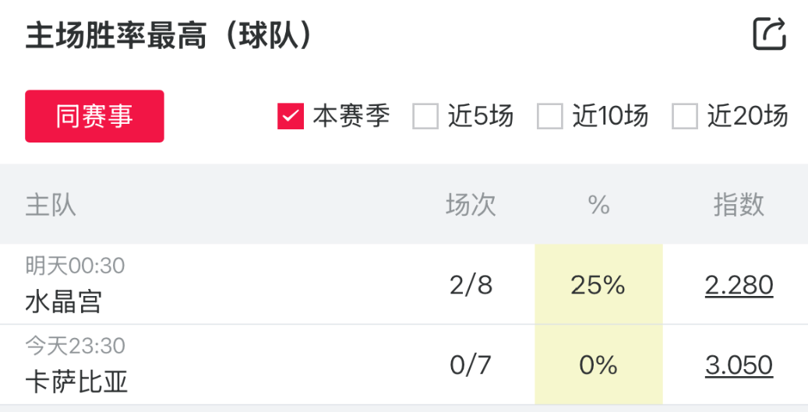Open the 2.280 index link
Screen dimensions: 808x412
pos(739,285)
